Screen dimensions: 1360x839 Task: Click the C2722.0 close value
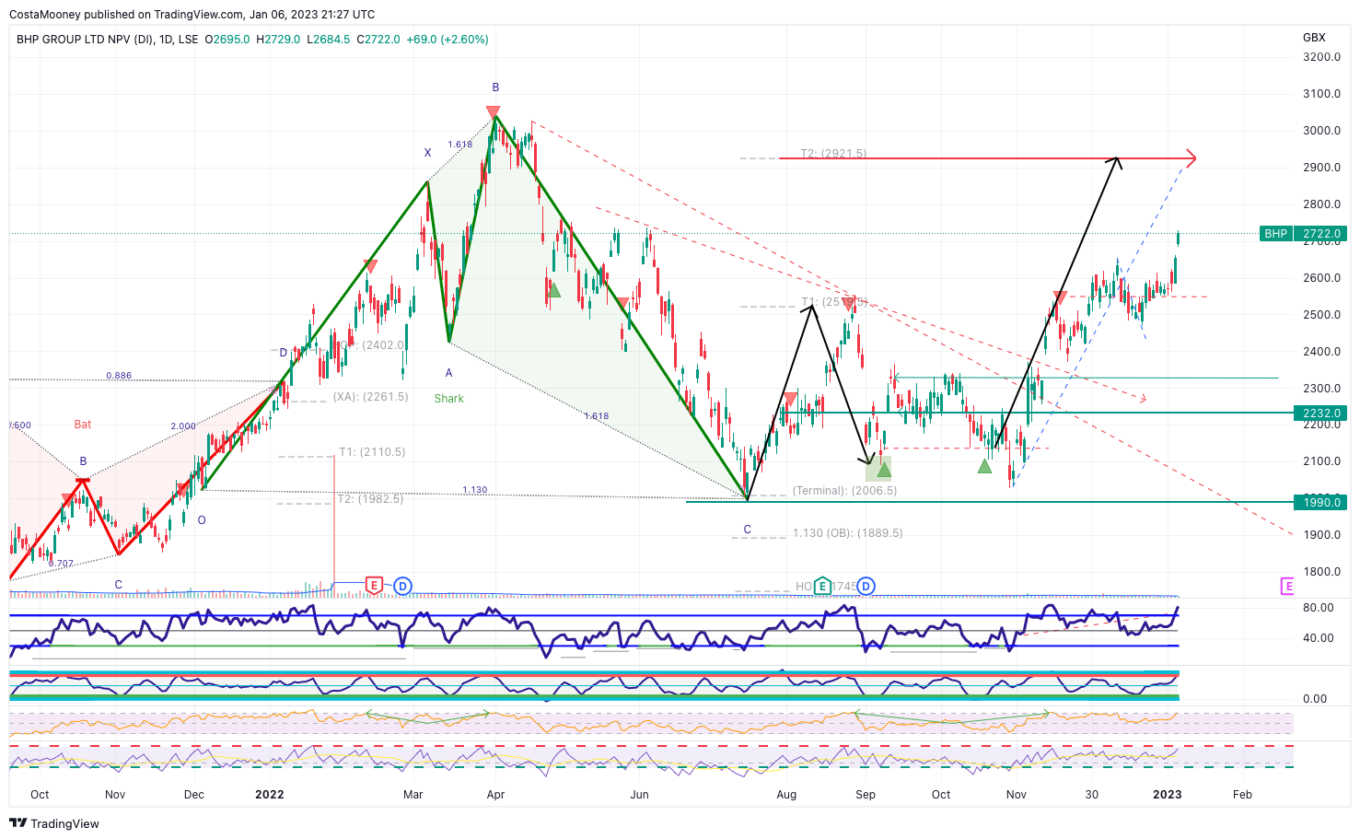[378, 40]
